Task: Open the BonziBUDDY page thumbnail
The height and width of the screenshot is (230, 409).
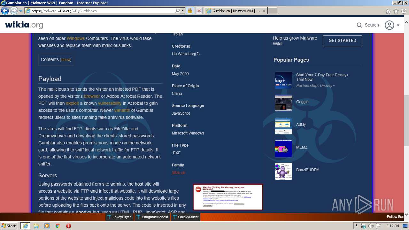Action: pyautogui.click(x=283, y=171)
